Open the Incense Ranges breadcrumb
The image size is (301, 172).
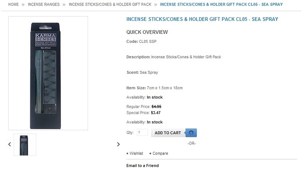(x=44, y=4)
